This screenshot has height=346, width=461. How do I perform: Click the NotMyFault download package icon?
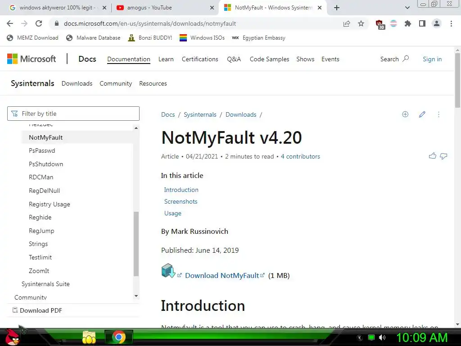click(x=168, y=270)
